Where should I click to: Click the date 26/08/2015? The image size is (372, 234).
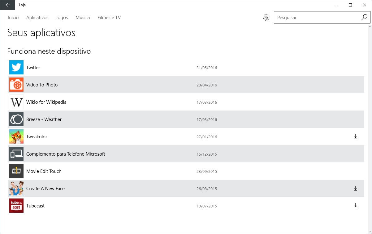207,189
